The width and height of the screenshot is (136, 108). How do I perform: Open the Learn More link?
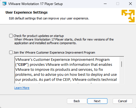click(x=22, y=88)
